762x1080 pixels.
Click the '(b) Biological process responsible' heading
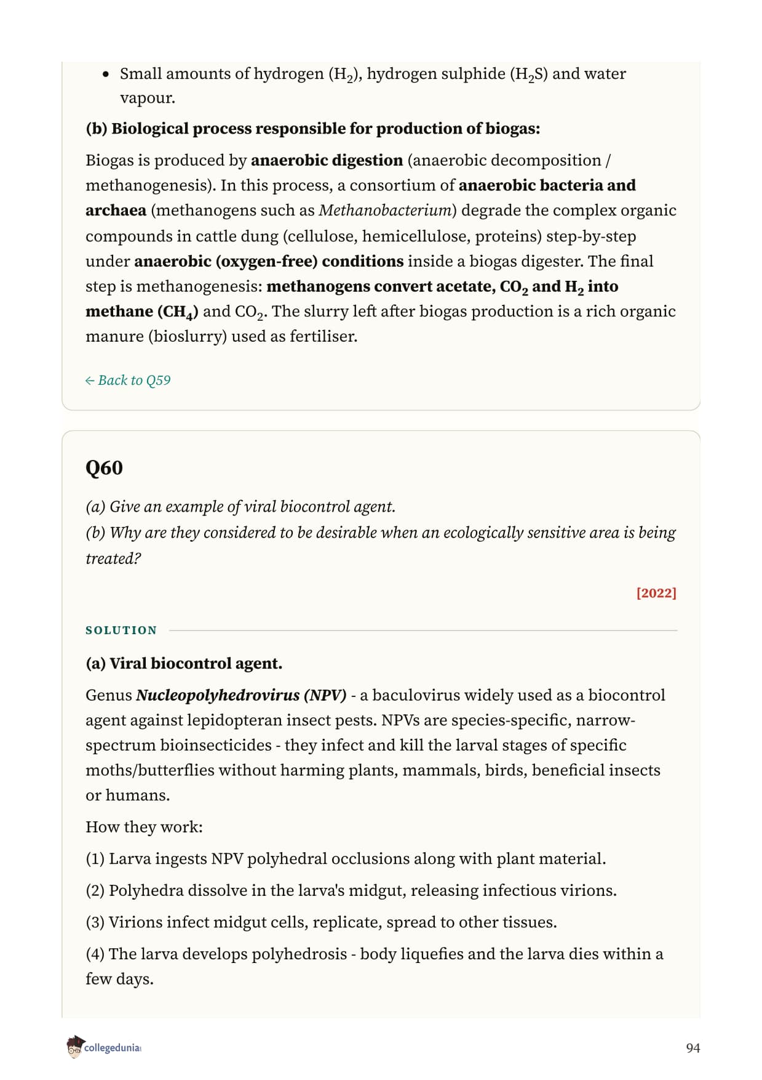coord(313,129)
